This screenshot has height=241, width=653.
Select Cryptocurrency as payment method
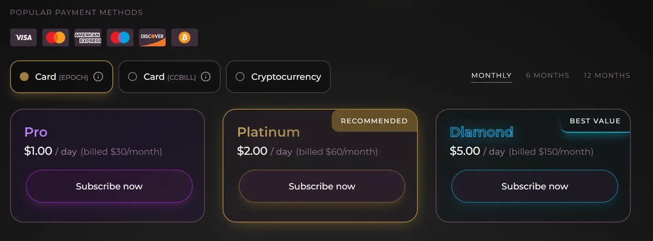(278, 77)
